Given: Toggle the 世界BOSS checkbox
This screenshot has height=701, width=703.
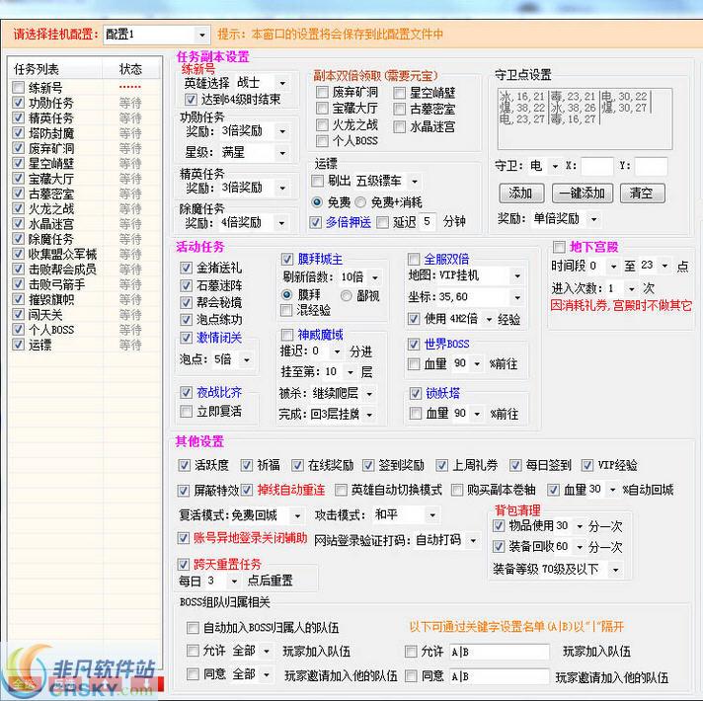Looking at the screenshot, I should 414,345.
